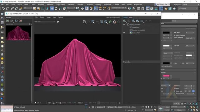The width and height of the screenshot is (200, 112).
Task: Toggle the Window/Crossing selection icon
Action: [47, 8]
